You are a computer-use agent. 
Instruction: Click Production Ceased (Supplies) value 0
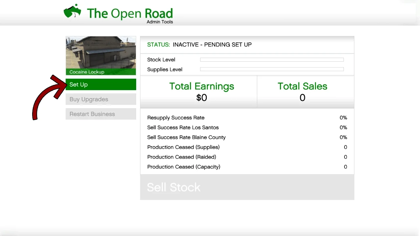click(345, 147)
